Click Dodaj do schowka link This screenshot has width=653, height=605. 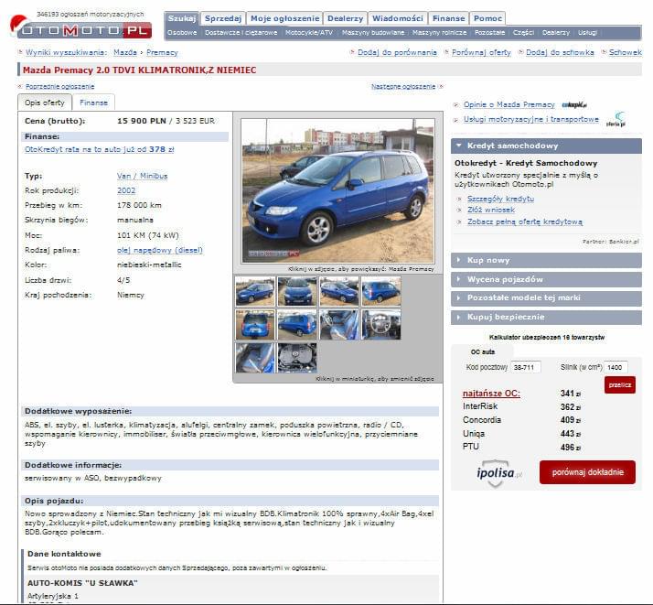pyautogui.click(x=560, y=52)
